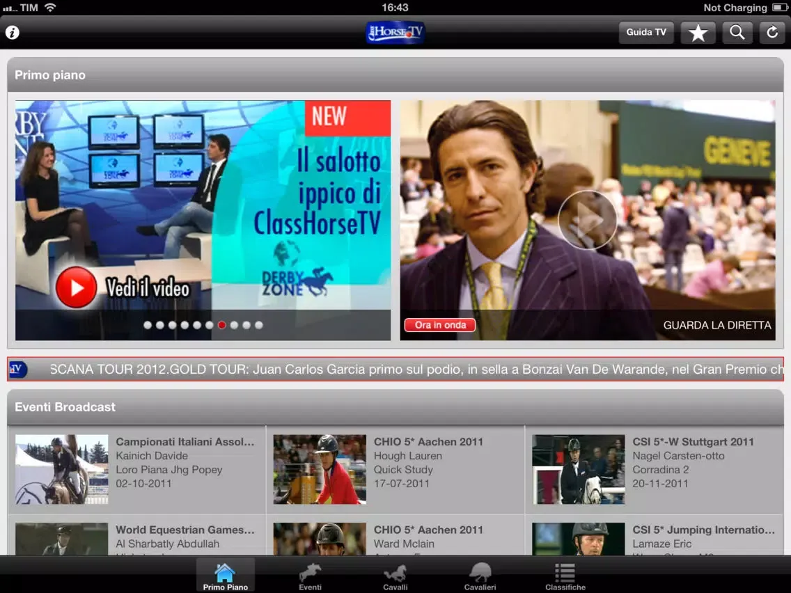Open Campionati Italiani Assoluti event thumbnail
The width and height of the screenshot is (791, 593).
pos(61,469)
